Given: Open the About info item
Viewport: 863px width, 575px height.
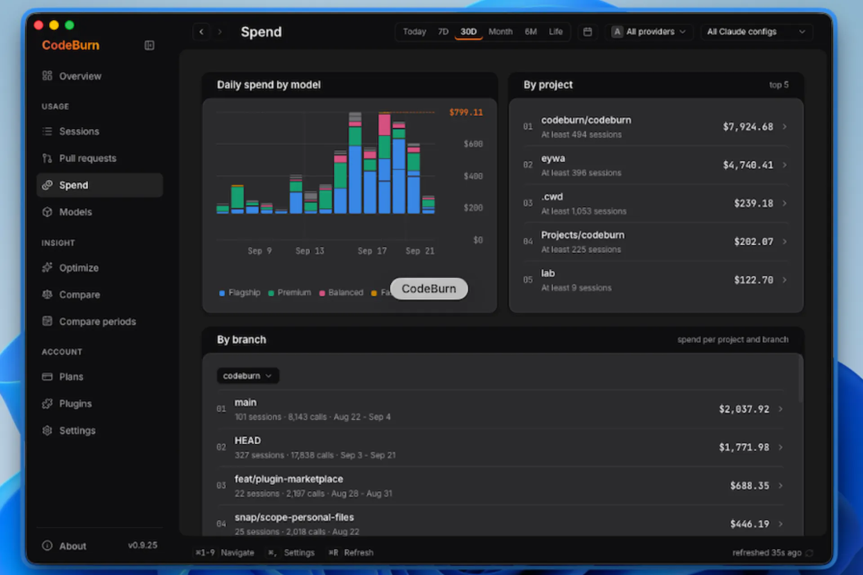Looking at the screenshot, I should [64, 546].
